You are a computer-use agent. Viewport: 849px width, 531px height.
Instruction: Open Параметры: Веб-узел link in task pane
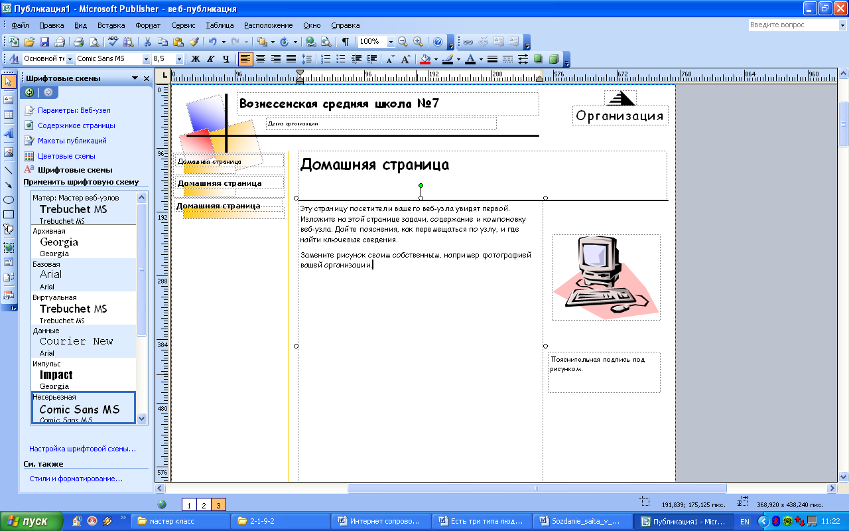coord(74,110)
